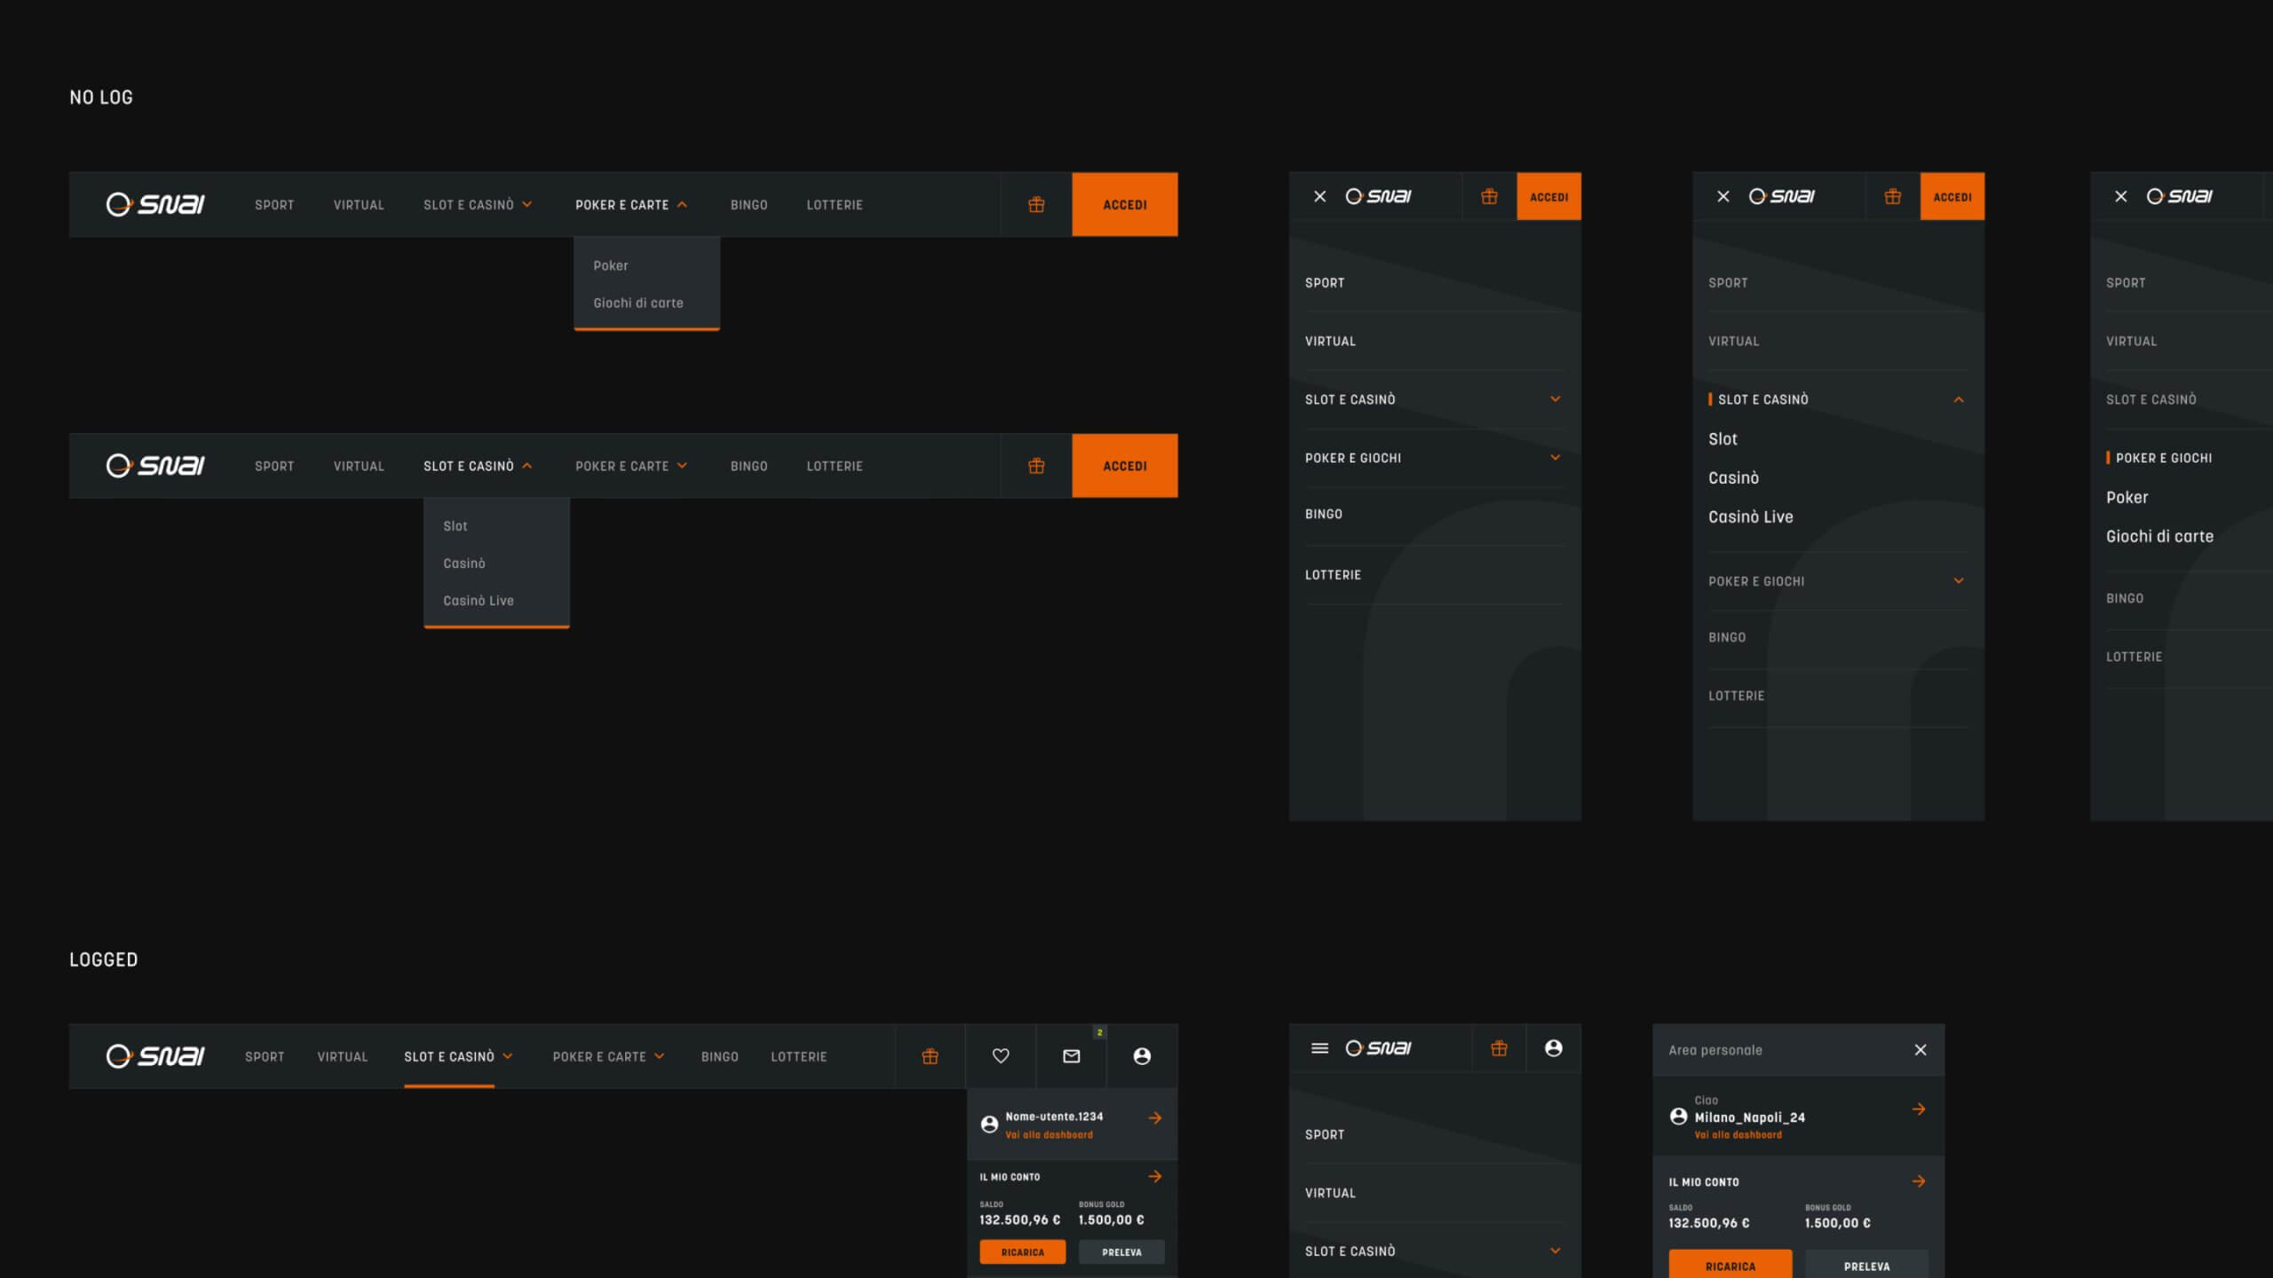Open the hamburger menu in logged mobile header
The height and width of the screenshot is (1278, 2273).
[1319, 1048]
